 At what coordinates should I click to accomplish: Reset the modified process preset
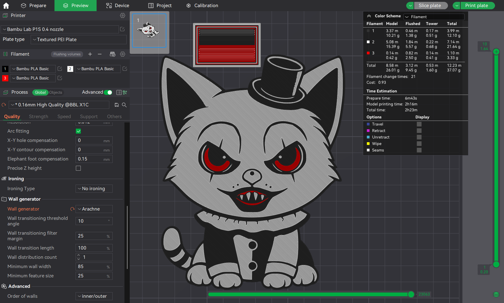pyautogui.click(x=4, y=105)
